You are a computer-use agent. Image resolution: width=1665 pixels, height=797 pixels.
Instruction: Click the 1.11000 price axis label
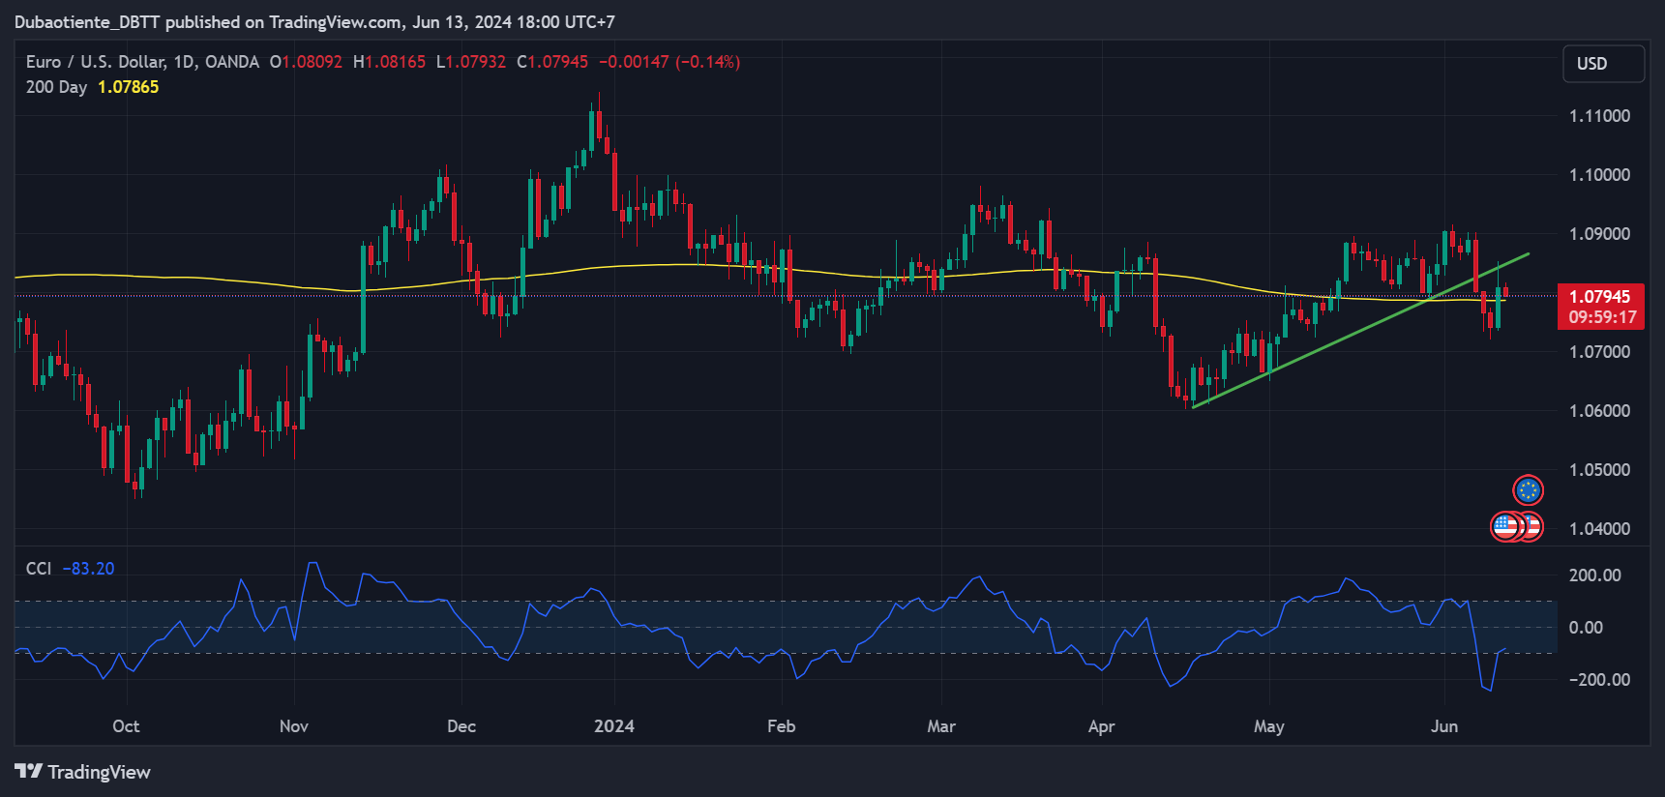[1599, 116]
